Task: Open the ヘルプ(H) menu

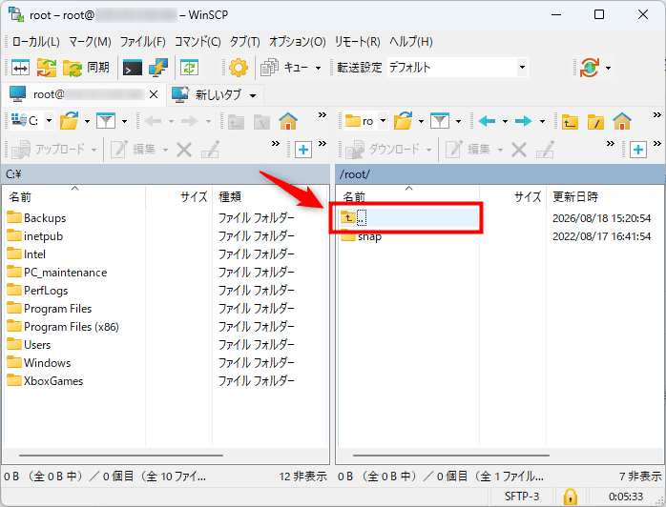Action: (410, 42)
